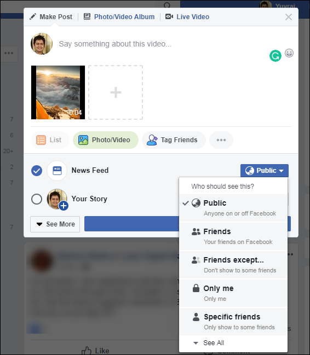Open the emoji picker smiley icon
This screenshot has height=355, width=310.
(x=289, y=53)
